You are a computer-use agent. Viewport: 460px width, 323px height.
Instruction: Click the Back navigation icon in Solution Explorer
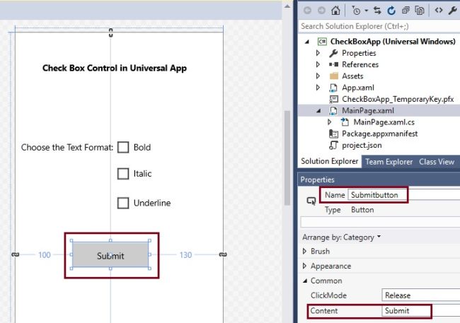coord(307,11)
